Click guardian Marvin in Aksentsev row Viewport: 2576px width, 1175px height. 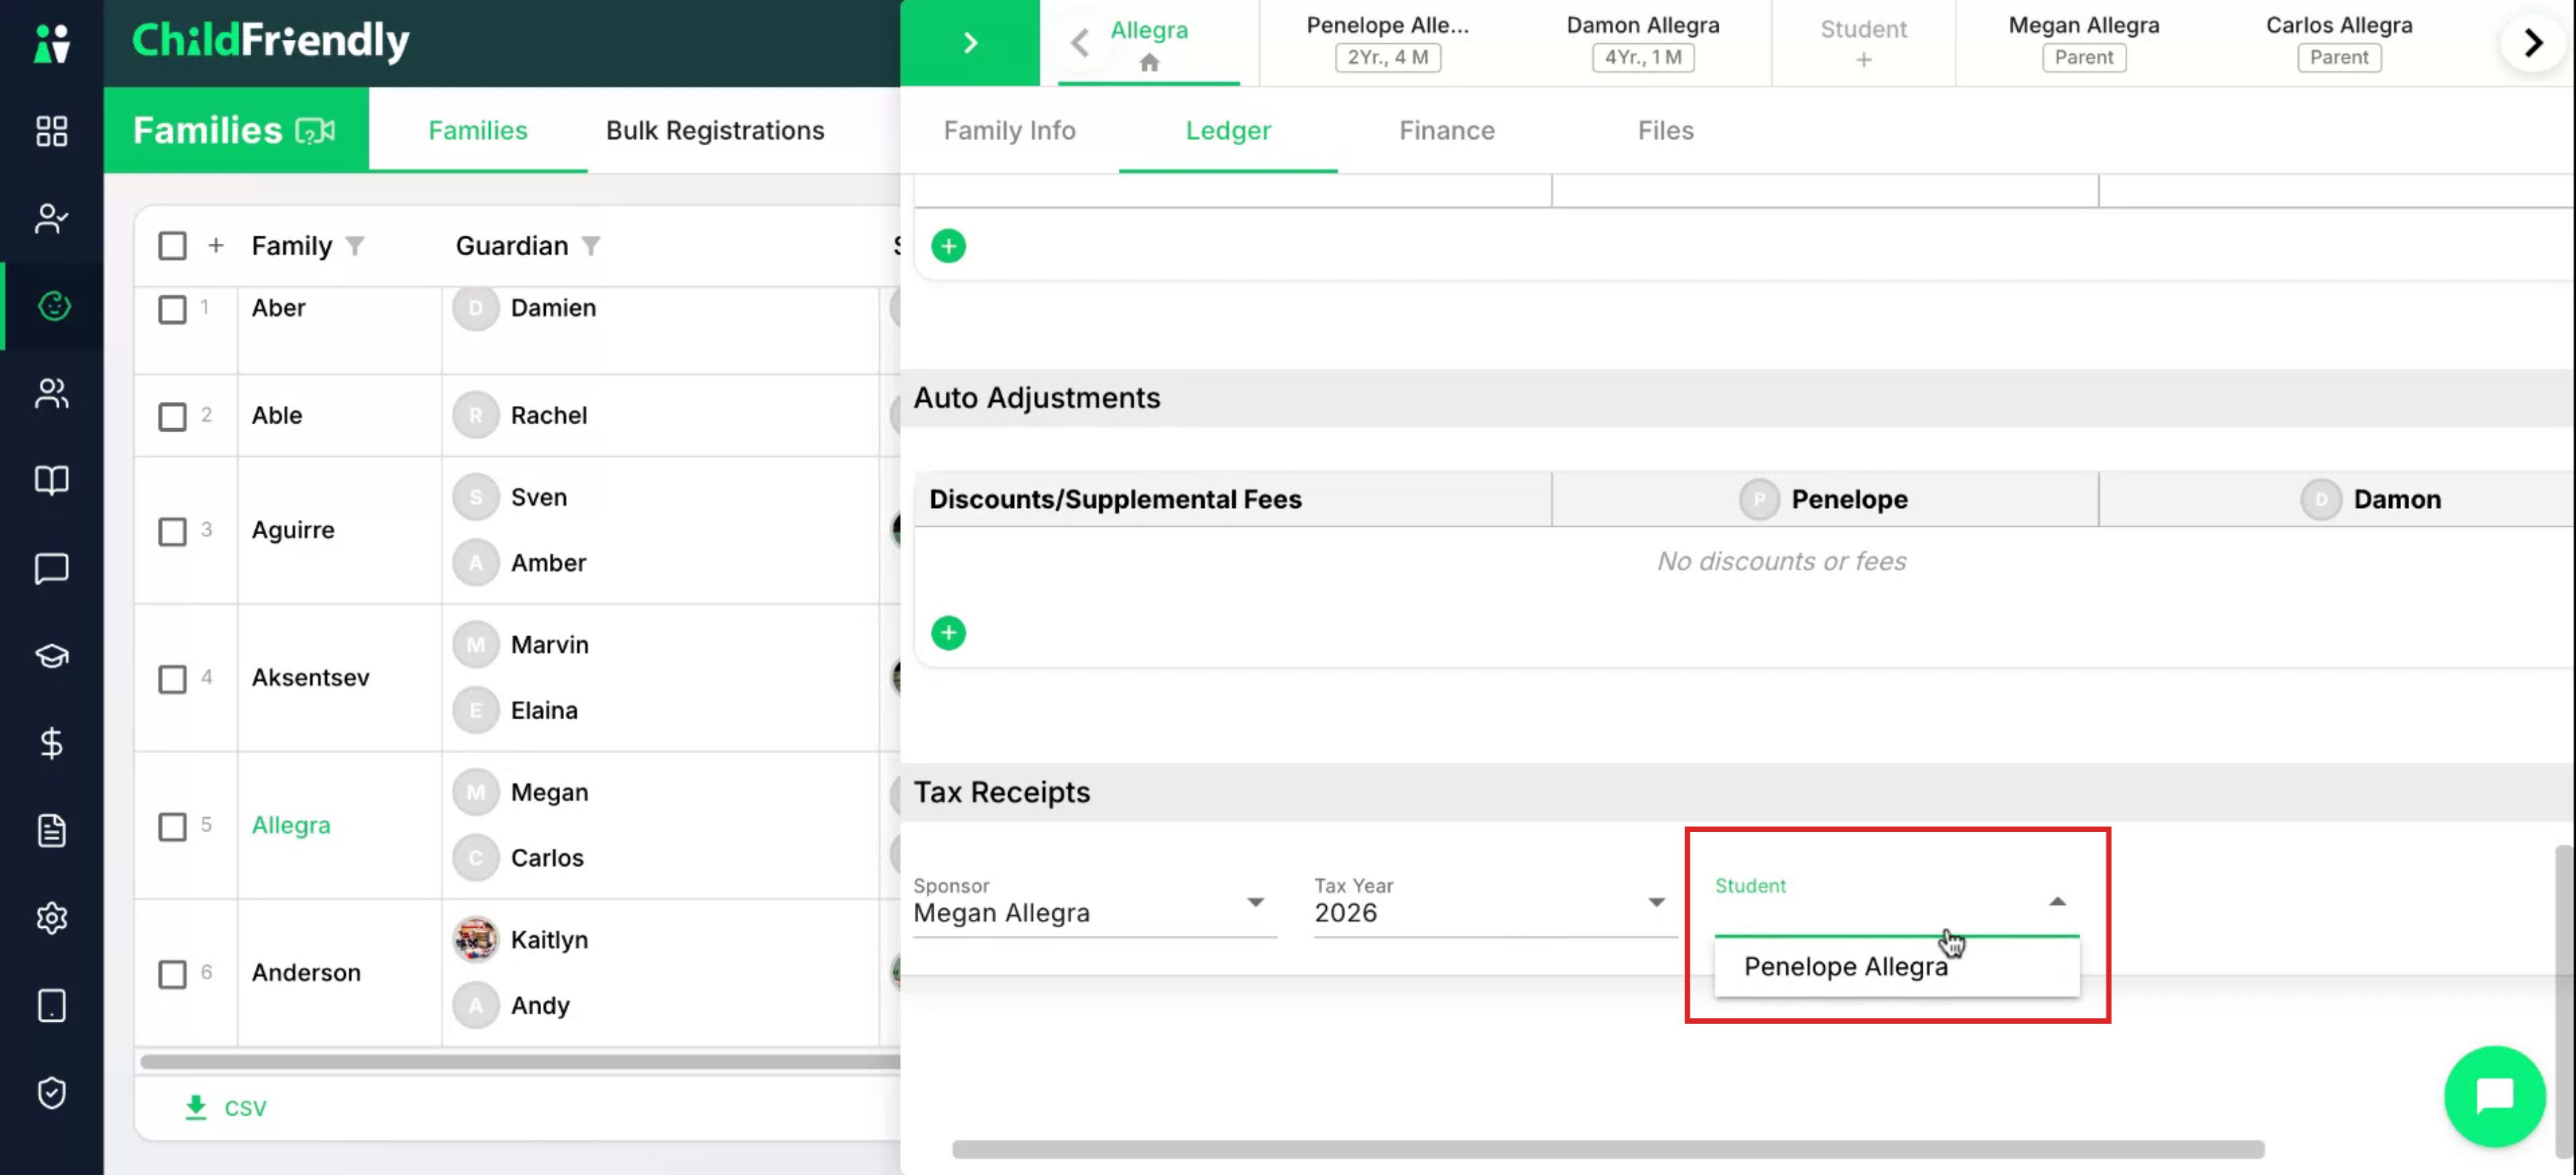click(x=549, y=644)
